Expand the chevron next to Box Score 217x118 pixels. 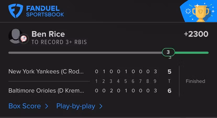pos(47,106)
